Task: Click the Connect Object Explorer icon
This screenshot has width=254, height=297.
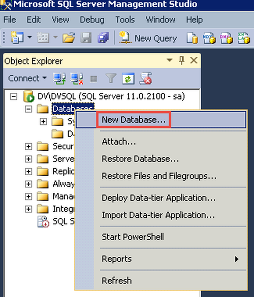Action: (x=59, y=78)
